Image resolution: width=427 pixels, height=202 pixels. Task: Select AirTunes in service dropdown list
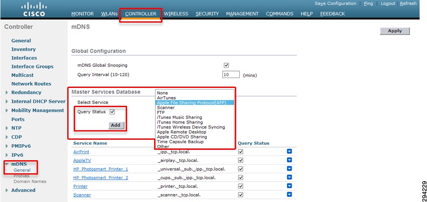(195, 98)
